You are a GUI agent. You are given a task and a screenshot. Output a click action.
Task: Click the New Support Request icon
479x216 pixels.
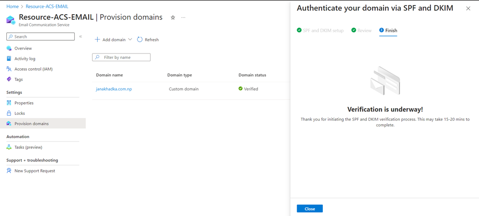[x=9, y=171]
